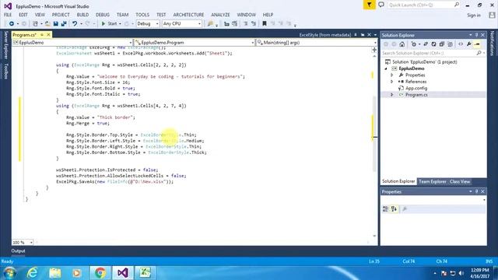Switch to the Team Explorer tab
This screenshot has height=280, width=498.
point(433,181)
